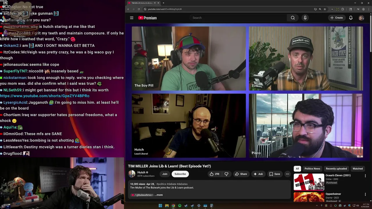Click NLSeth59's YouTube shorts link in chat
This screenshot has width=372, height=209.
(45, 96)
